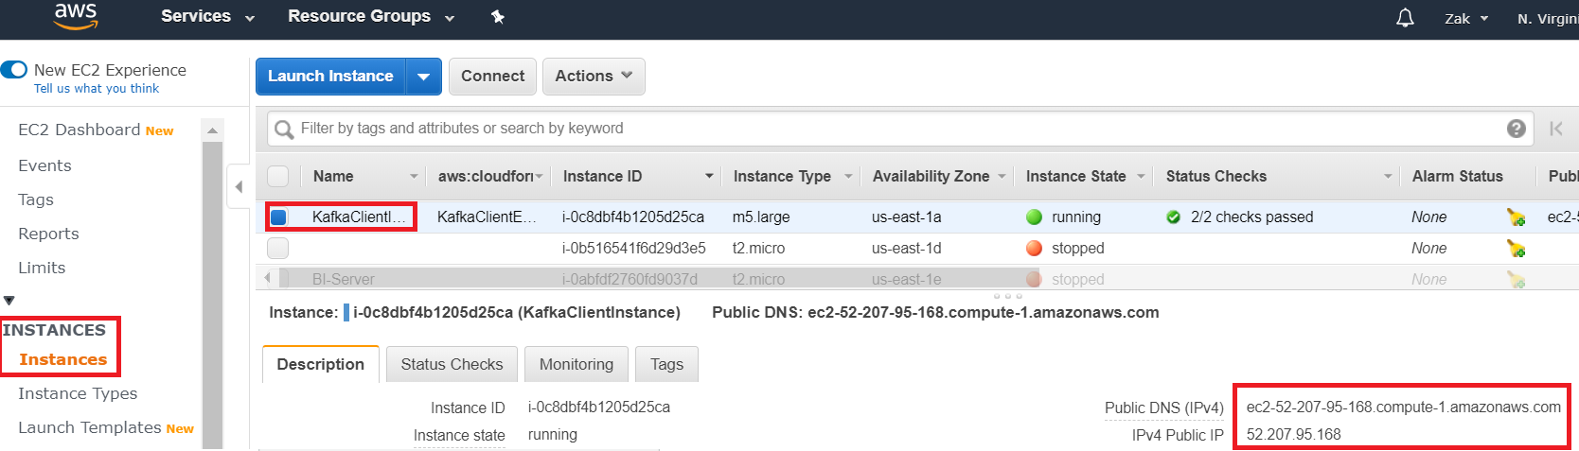Sort by Status Checks column header

(x=1216, y=176)
